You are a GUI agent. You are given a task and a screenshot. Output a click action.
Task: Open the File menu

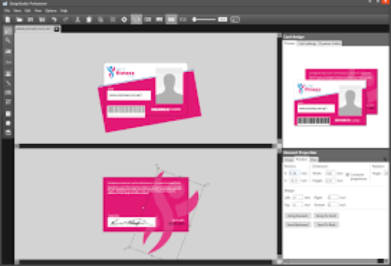point(7,11)
